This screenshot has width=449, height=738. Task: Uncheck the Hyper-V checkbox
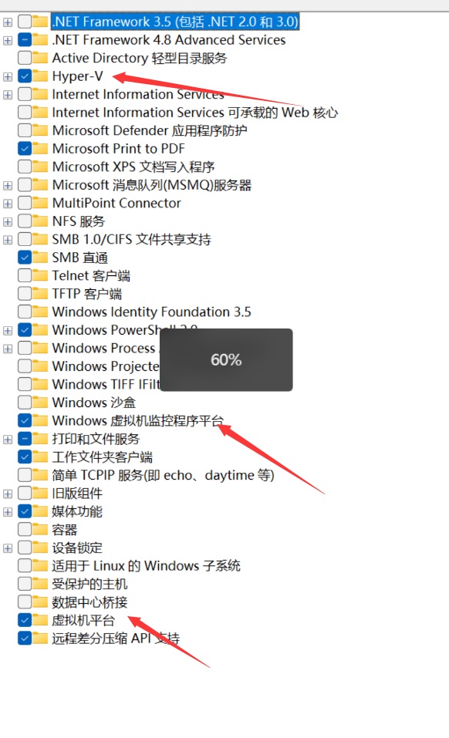25,76
